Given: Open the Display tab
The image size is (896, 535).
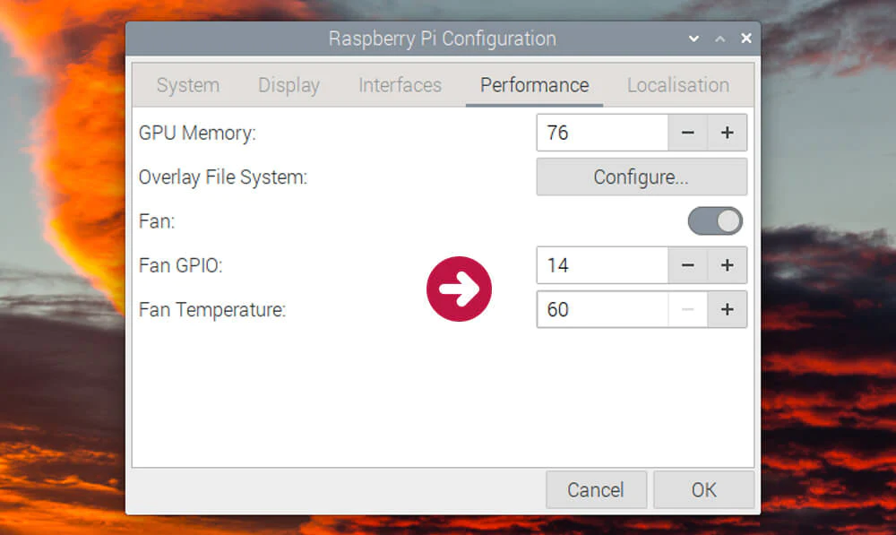Looking at the screenshot, I should (289, 86).
